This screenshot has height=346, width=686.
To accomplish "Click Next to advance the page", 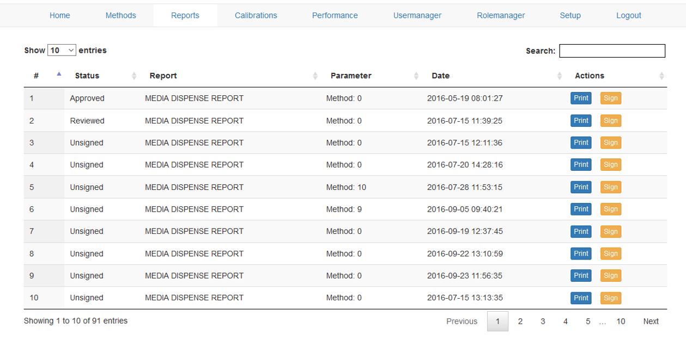I will (651, 322).
